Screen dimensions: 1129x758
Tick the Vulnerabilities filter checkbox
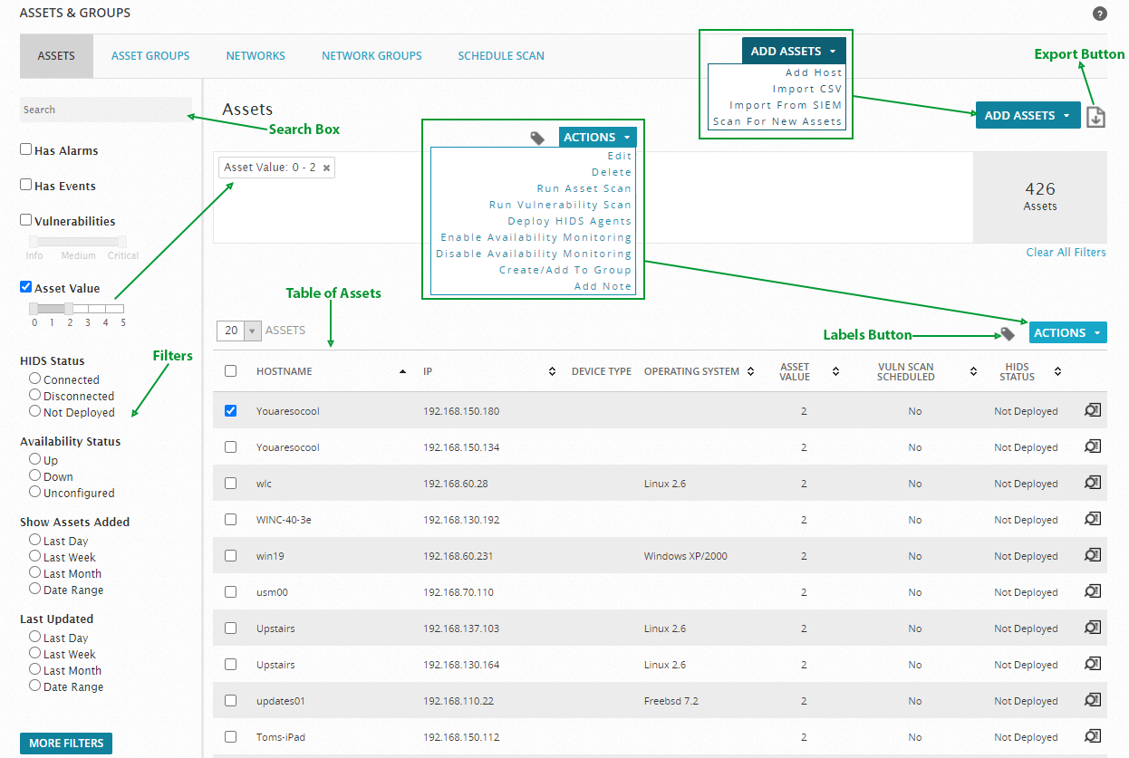point(26,220)
